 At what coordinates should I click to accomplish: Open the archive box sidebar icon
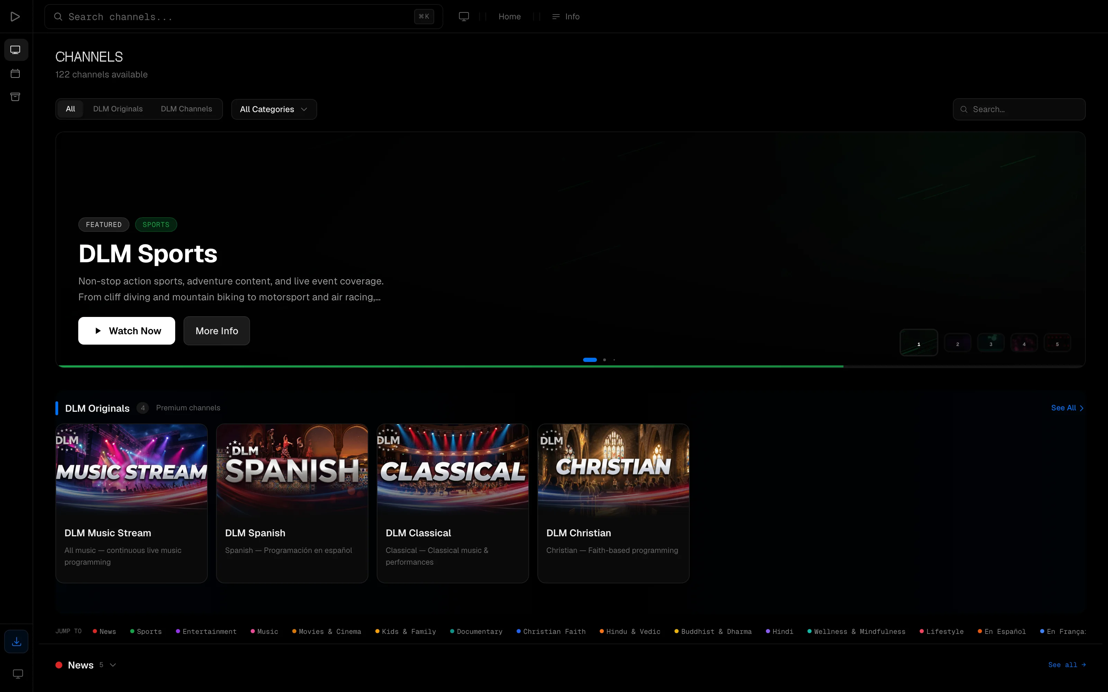pyautogui.click(x=16, y=97)
